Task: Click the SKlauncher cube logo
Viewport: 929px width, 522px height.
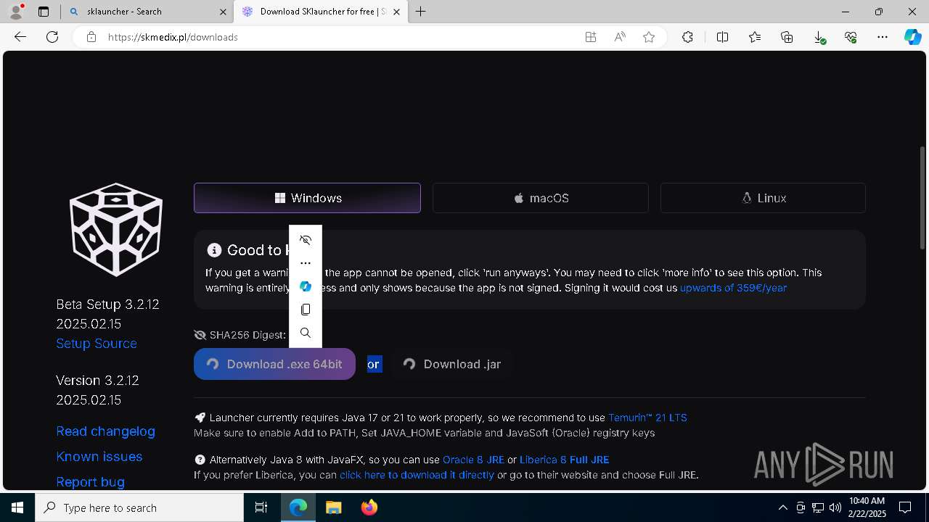Action: [116, 229]
